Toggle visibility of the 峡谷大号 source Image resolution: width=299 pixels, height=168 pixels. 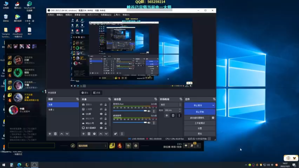101,118
